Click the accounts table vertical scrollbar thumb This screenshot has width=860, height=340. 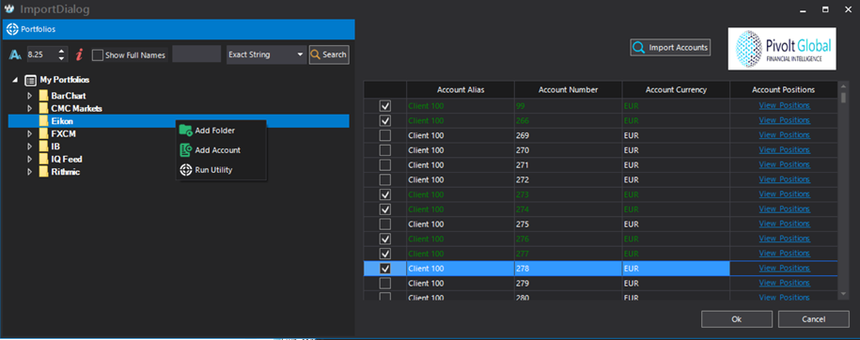(843, 98)
